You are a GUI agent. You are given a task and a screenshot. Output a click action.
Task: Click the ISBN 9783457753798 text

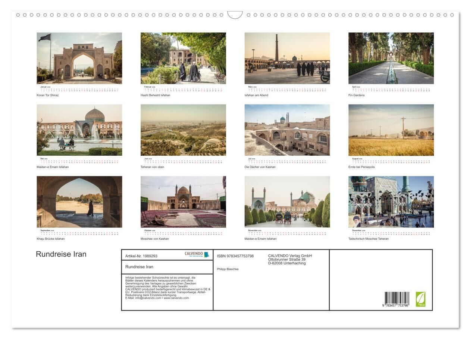[235, 256]
